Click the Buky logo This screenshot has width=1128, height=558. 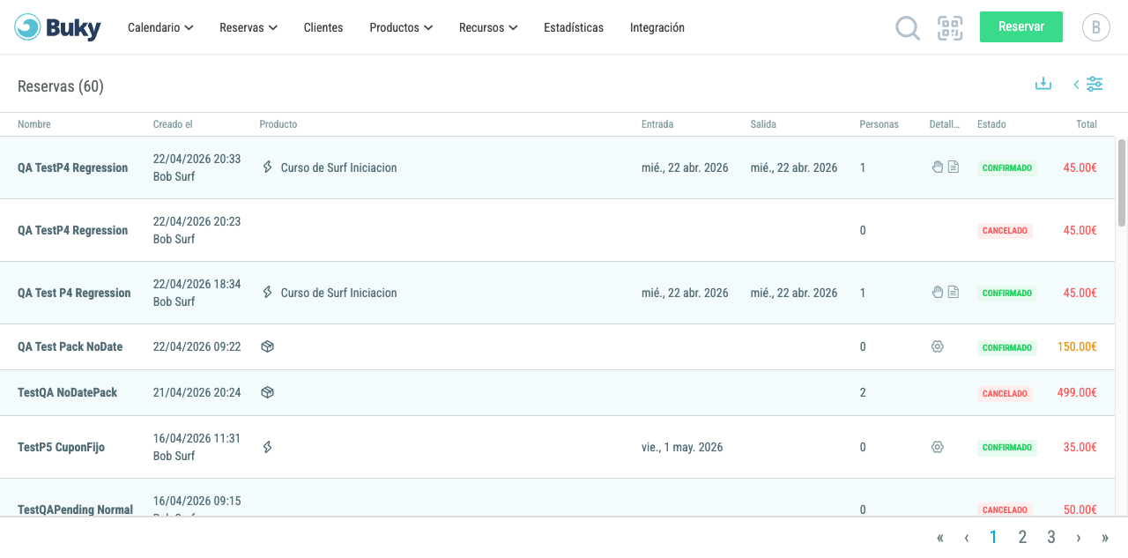(x=58, y=27)
